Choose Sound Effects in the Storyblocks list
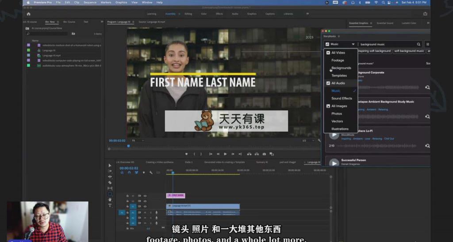 point(342,98)
